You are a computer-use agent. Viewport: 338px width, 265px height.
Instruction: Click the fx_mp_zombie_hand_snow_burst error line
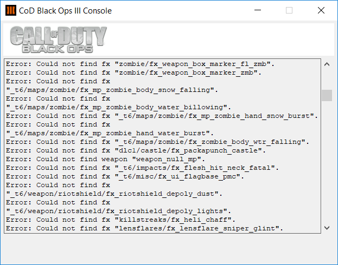point(162,116)
